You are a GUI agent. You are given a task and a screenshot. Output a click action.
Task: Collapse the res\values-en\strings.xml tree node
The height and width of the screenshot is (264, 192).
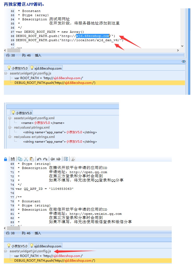point(10,137)
